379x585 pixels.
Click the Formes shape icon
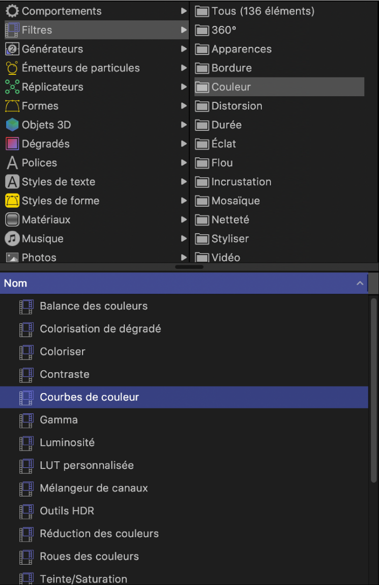pyautogui.click(x=11, y=106)
